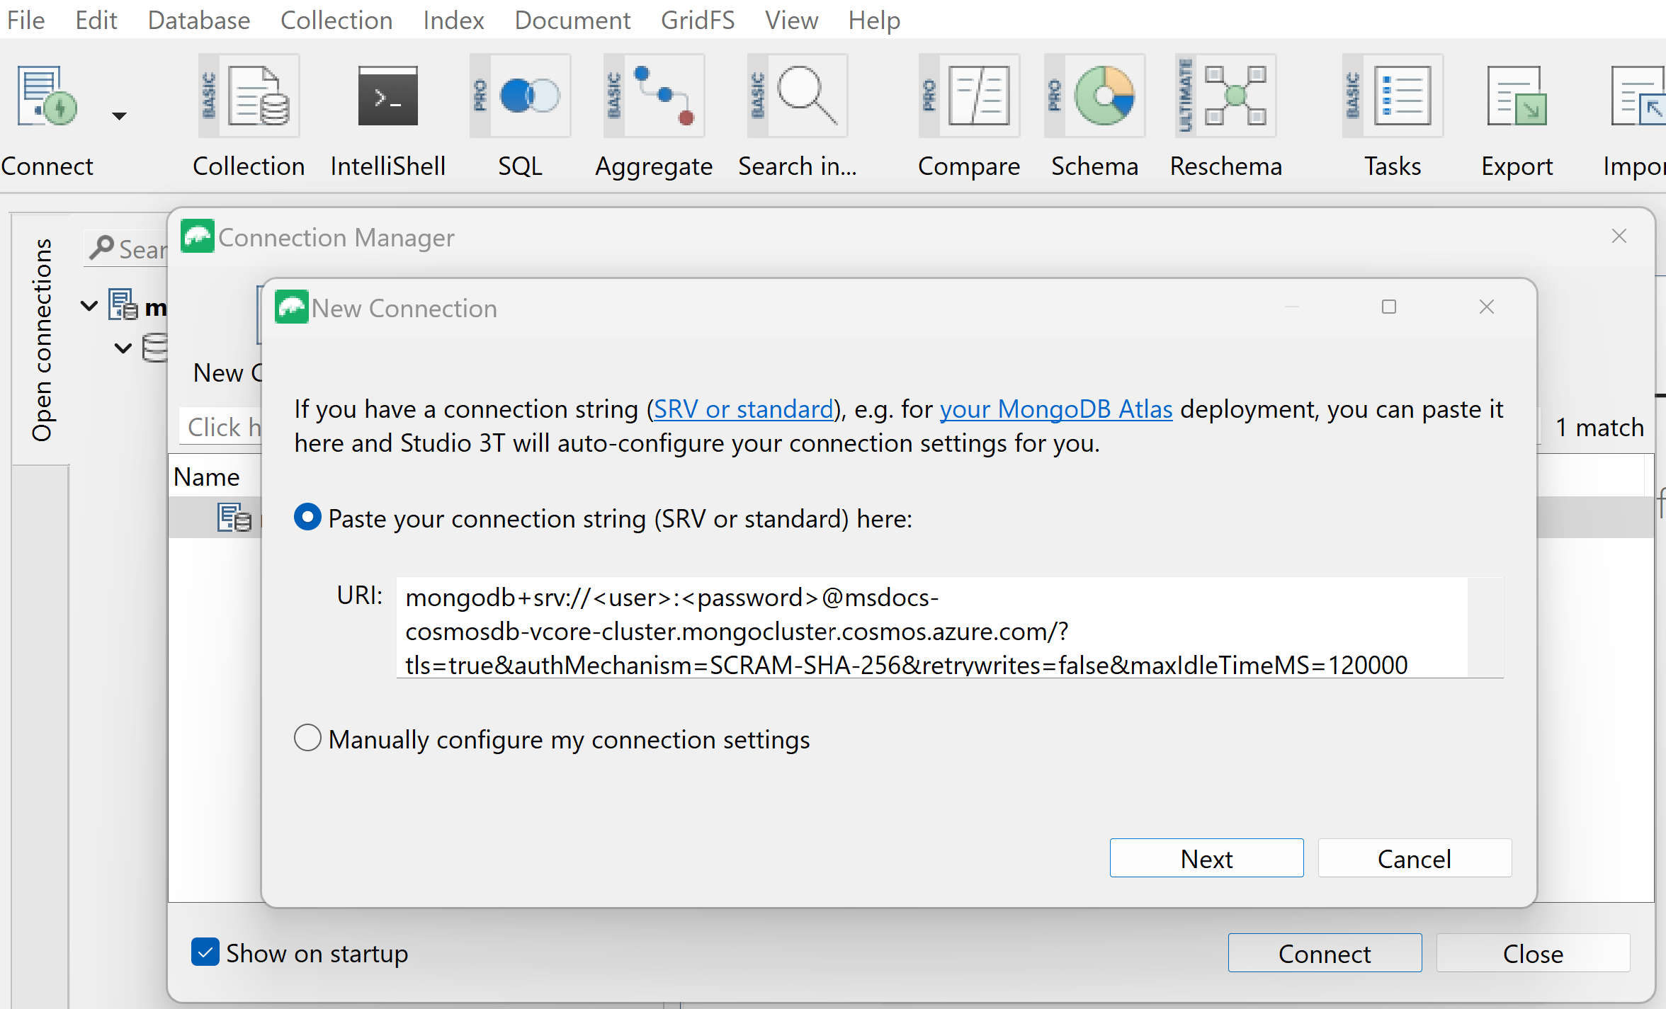Click Next in New Connection dialog

click(x=1206, y=857)
